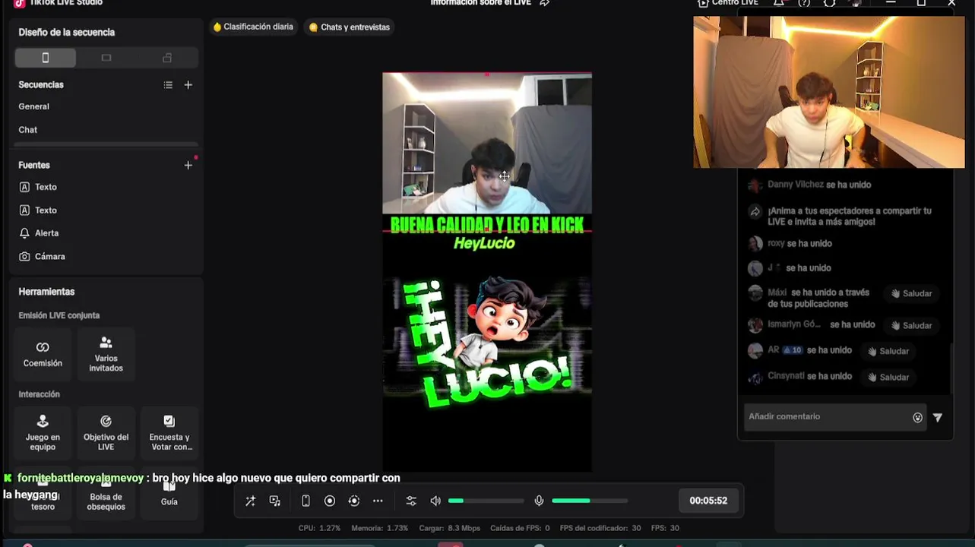Adjust the speaker volume slider
The image size is (975, 547).
tap(486, 501)
